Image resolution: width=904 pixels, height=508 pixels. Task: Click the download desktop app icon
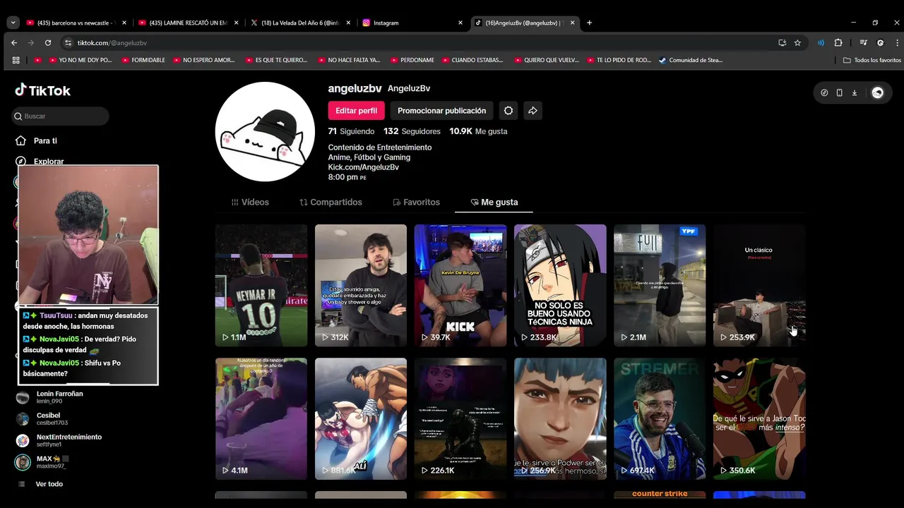coord(854,92)
